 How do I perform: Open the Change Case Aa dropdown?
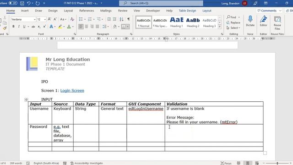pos(63,19)
